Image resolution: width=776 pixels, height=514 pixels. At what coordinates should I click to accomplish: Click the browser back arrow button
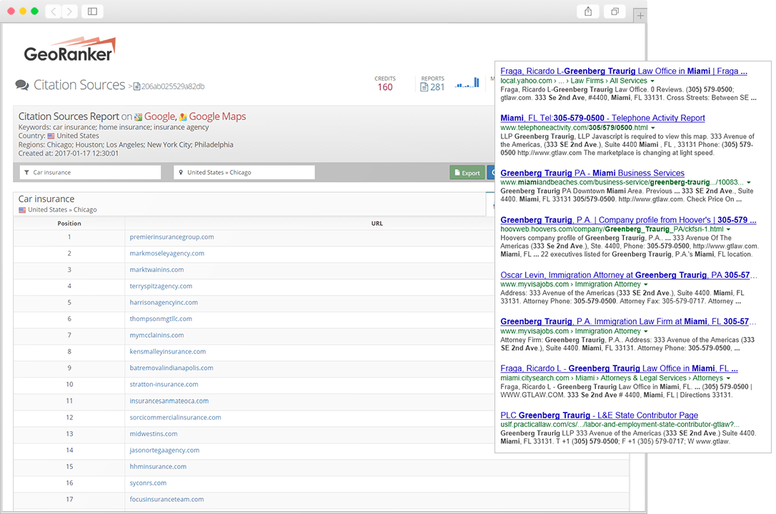pyautogui.click(x=54, y=11)
